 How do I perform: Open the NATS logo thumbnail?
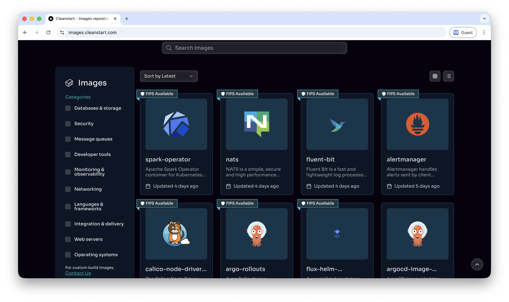pos(257,124)
